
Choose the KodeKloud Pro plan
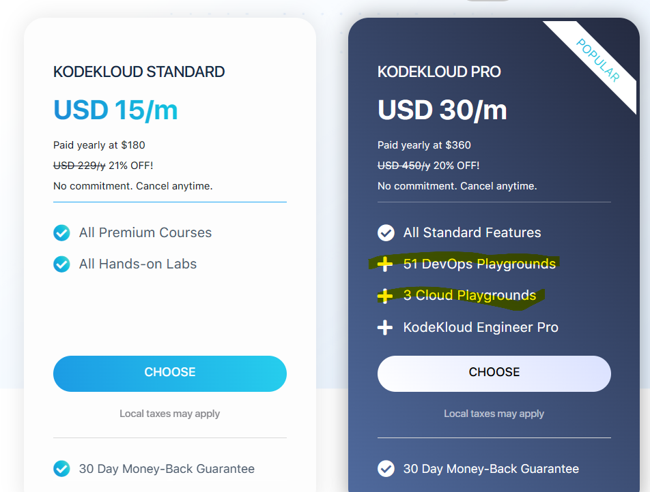click(x=494, y=373)
